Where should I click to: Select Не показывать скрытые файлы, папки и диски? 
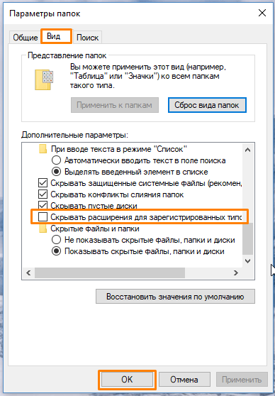56,240
